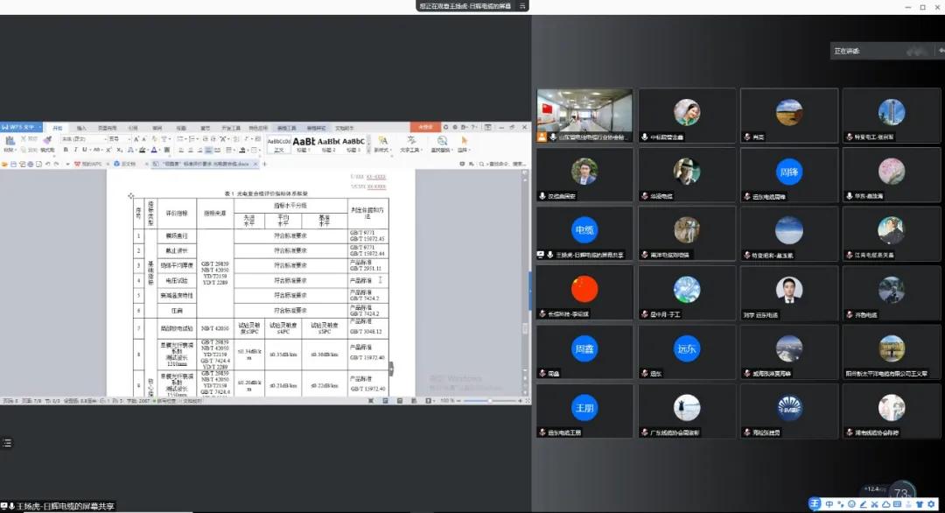Toggle superscript formatting
Viewport: 945px width, 513px height.
[108, 150]
